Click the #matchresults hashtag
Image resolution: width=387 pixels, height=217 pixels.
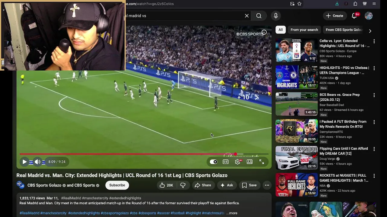[213, 213]
